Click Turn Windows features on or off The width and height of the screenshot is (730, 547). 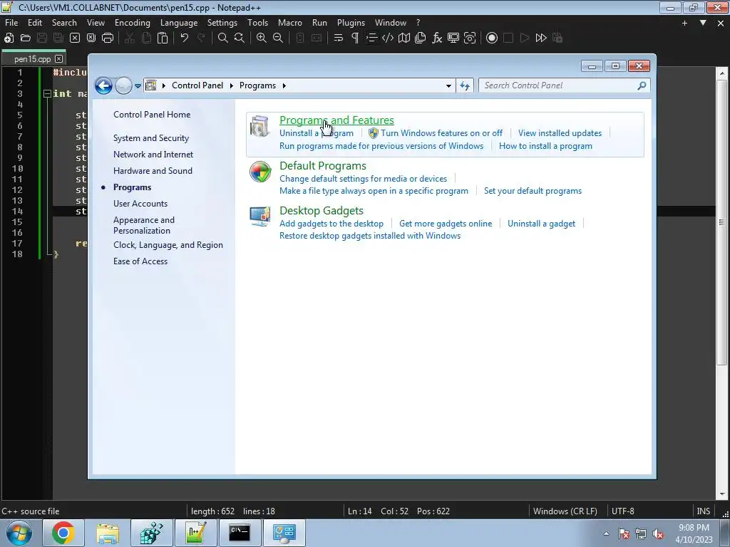(x=441, y=133)
